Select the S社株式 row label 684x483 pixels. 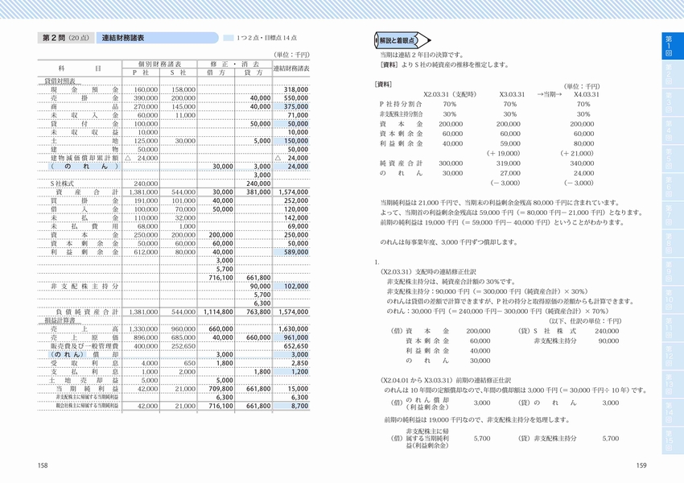click(x=63, y=184)
